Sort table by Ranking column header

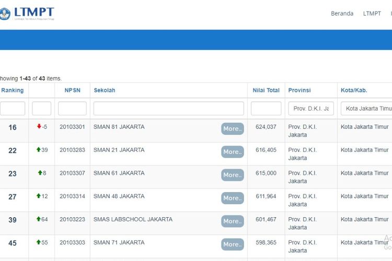[x=13, y=90]
